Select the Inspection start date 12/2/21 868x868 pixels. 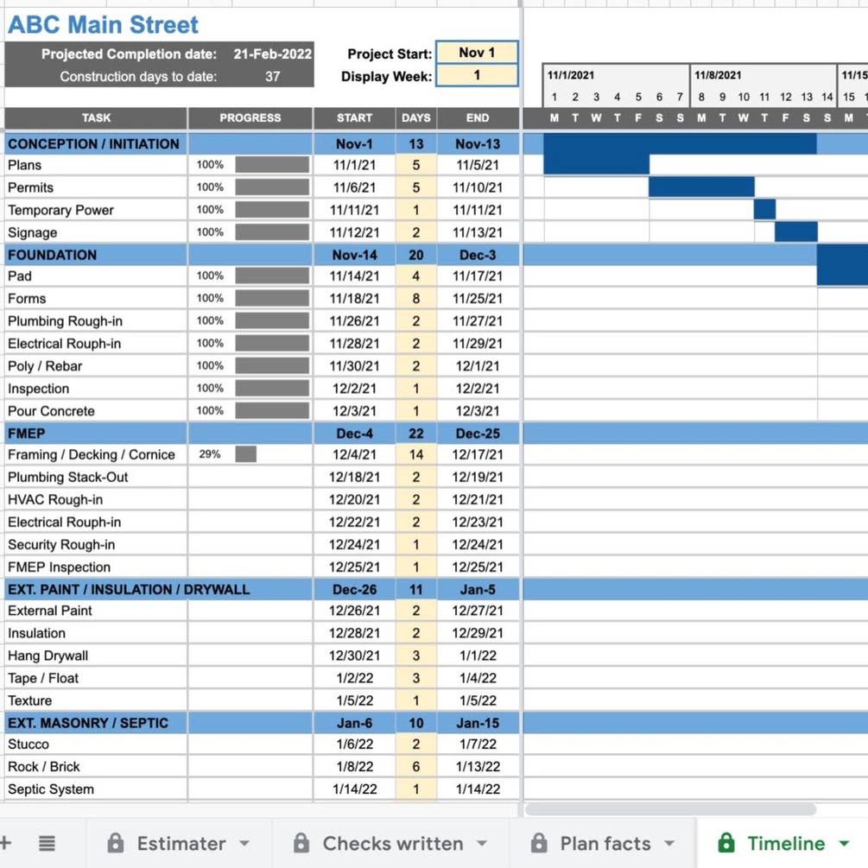point(354,389)
